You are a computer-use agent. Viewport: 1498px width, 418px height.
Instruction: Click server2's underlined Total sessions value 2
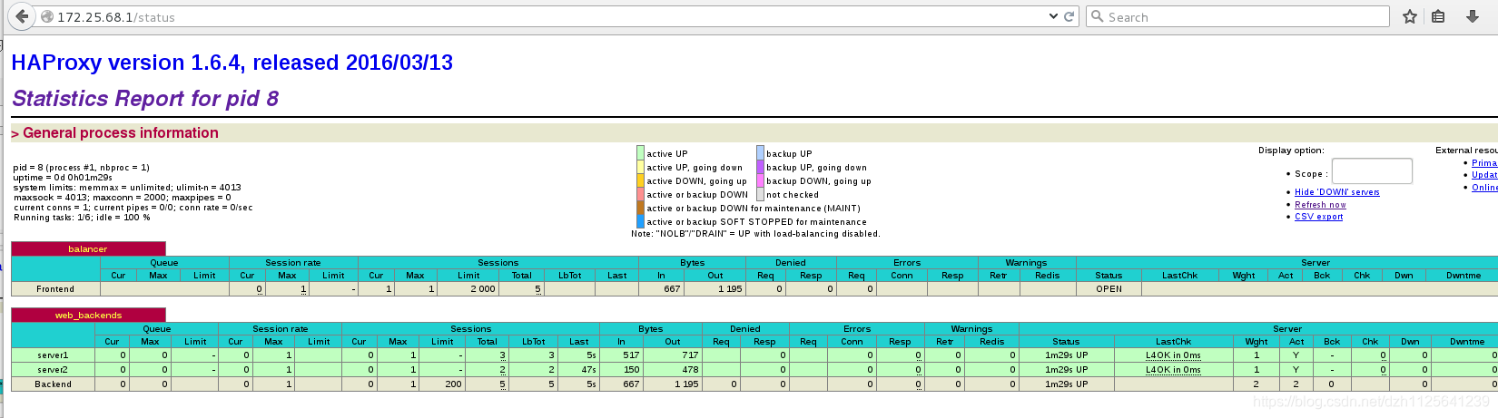click(x=502, y=370)
